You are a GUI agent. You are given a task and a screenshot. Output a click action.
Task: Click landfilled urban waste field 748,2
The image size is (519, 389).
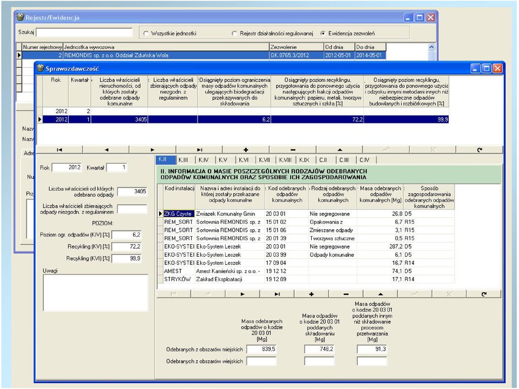tap(319, 349)
